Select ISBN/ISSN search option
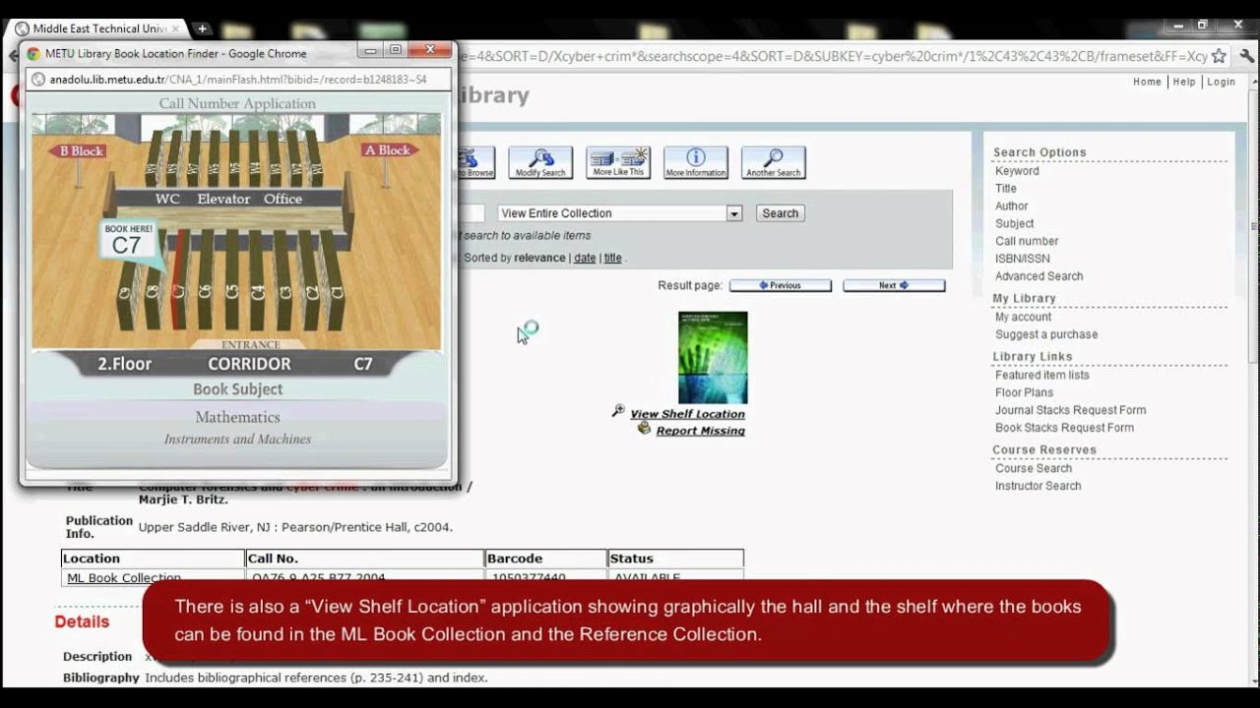1260x708 pixels. 1023,259
